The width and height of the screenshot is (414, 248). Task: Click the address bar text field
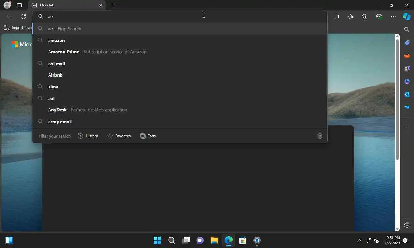pyautogui.click(x=180, y=16)
